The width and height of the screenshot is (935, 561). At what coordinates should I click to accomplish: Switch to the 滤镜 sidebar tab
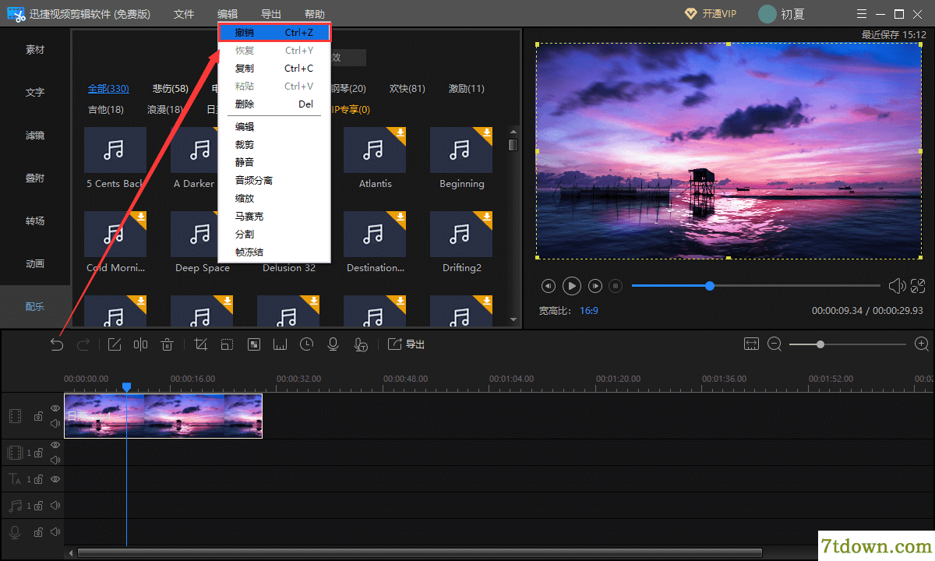(35, 136)
